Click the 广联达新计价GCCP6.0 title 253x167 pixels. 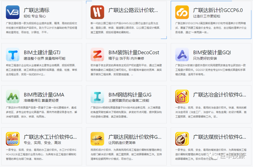coord(218,10)
